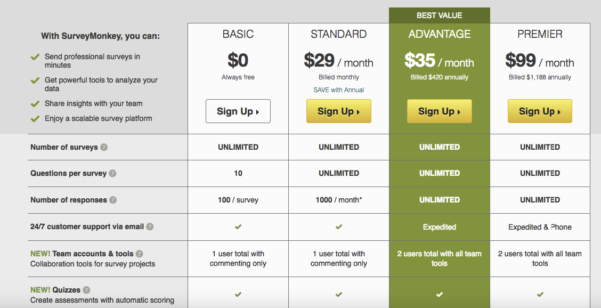Click the BEST VALUE banner

(440, 15)
